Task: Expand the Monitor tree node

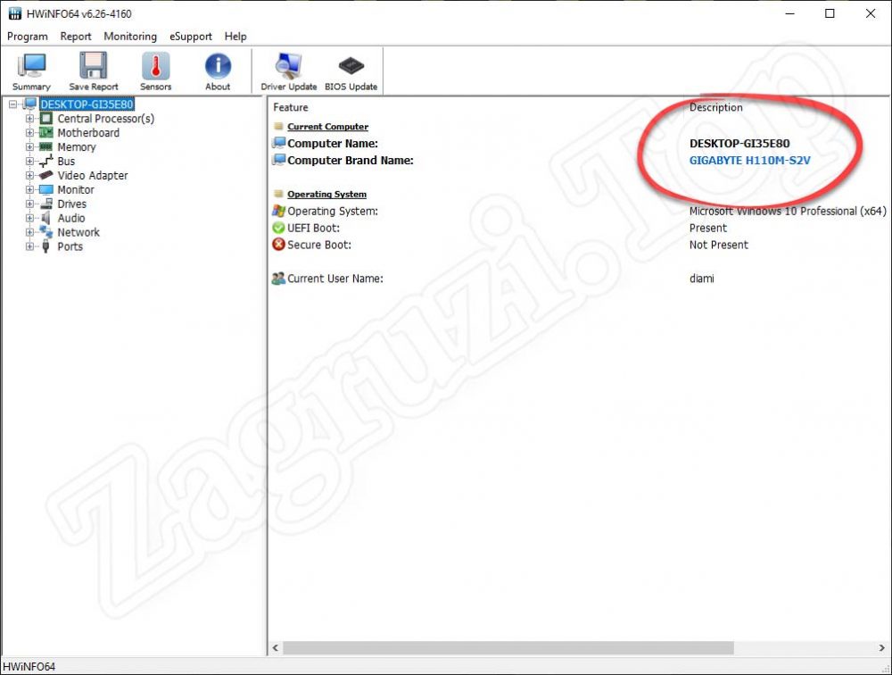Action: 29,189
